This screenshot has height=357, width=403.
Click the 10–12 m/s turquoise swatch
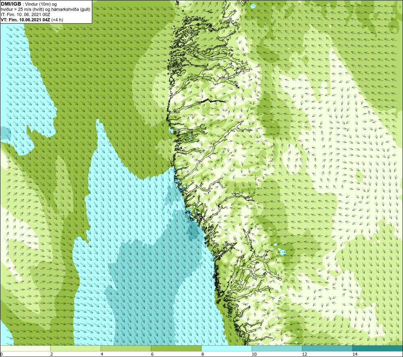(x=277, y=348)
